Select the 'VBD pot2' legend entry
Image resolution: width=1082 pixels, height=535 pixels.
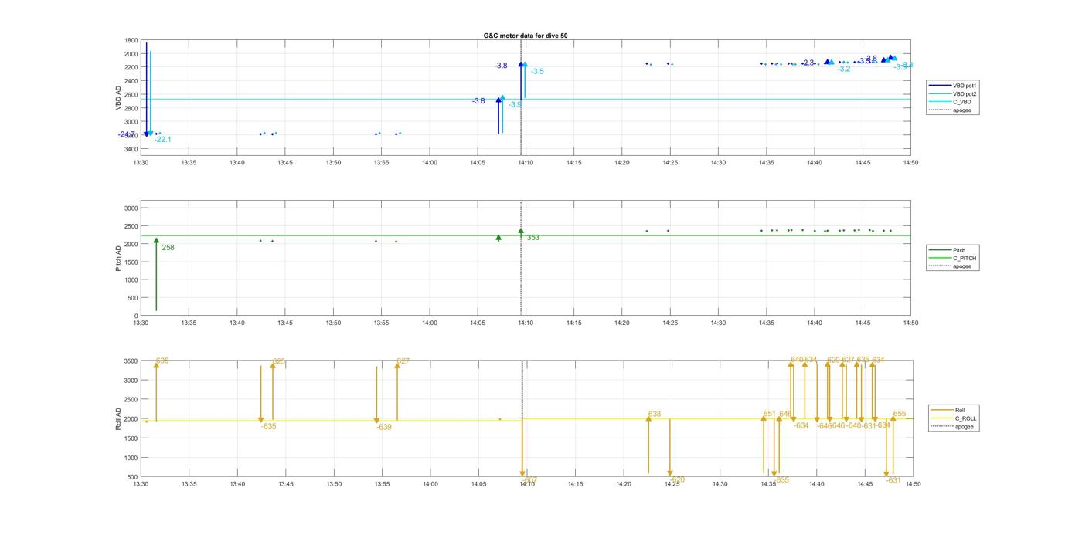[x=953, y=93]
